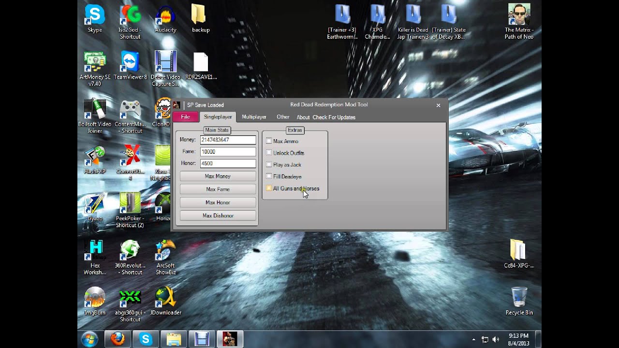The height and width of the screenshot is (348, 619).
Task: Close the Red Dead Redemption Mod Tool
Action: [x=438, y=105]
